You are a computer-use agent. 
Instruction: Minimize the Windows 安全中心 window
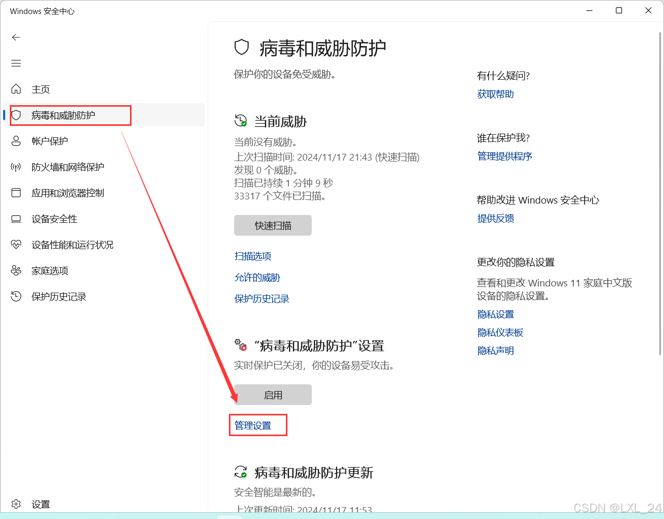(x=589, y=10)
